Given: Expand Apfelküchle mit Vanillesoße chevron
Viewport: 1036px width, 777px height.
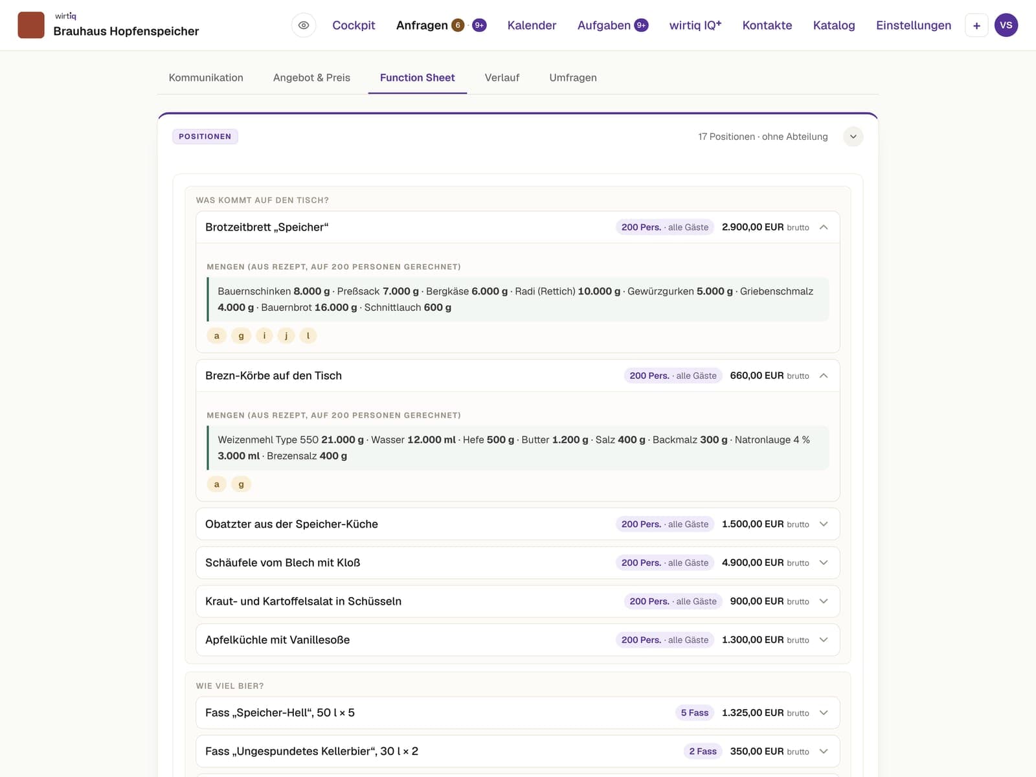Looking at the screenshot, I should pyautogui.click(x=824, y=640).
